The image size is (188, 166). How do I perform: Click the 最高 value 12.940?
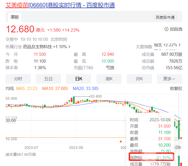(108, 54)
